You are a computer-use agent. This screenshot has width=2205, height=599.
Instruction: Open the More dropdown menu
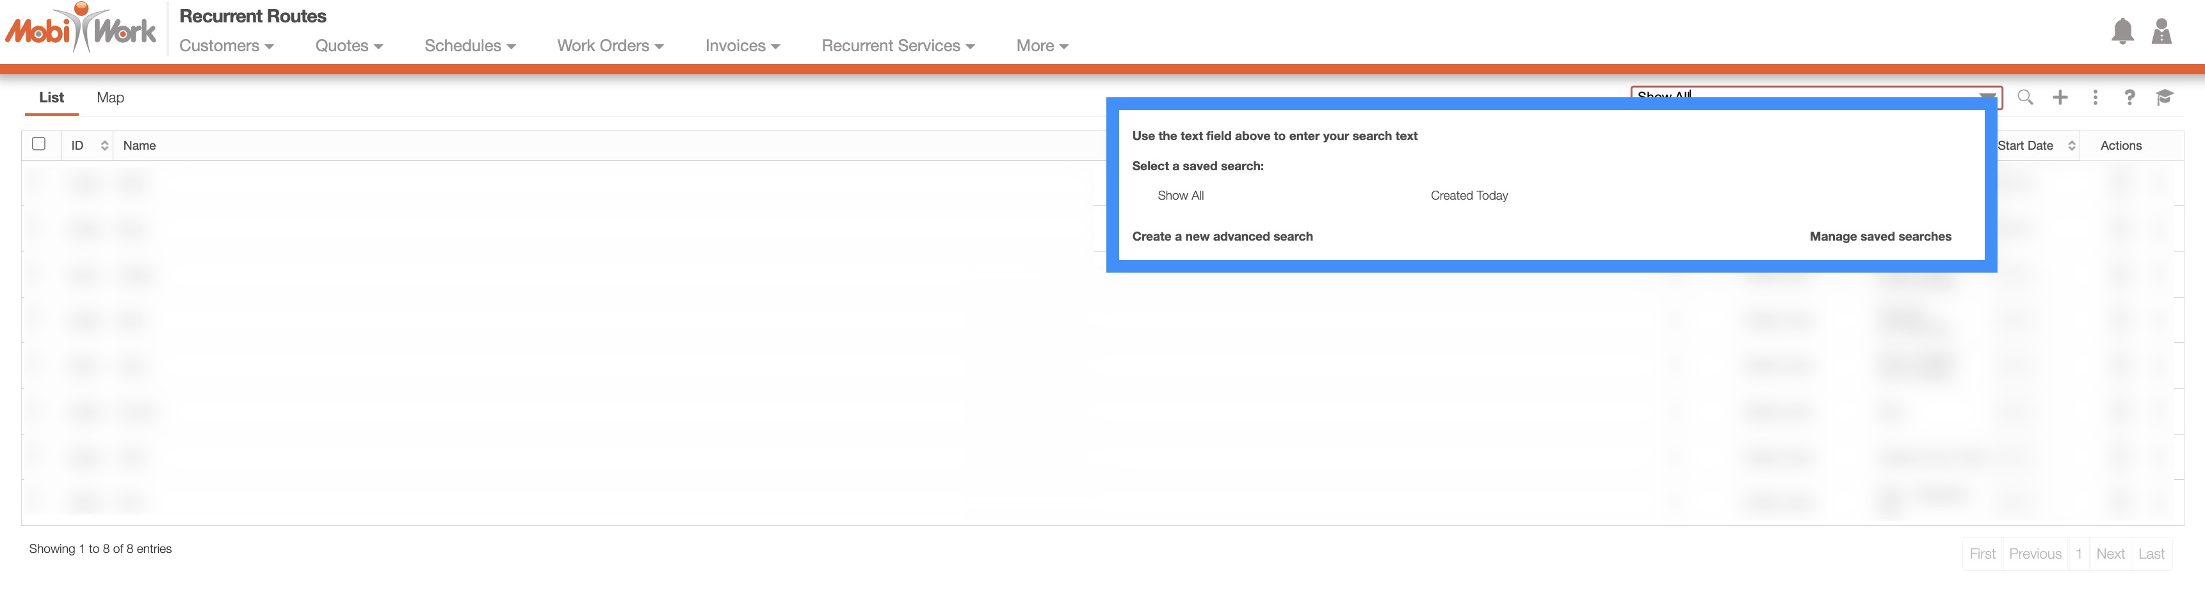(1042, 46)
